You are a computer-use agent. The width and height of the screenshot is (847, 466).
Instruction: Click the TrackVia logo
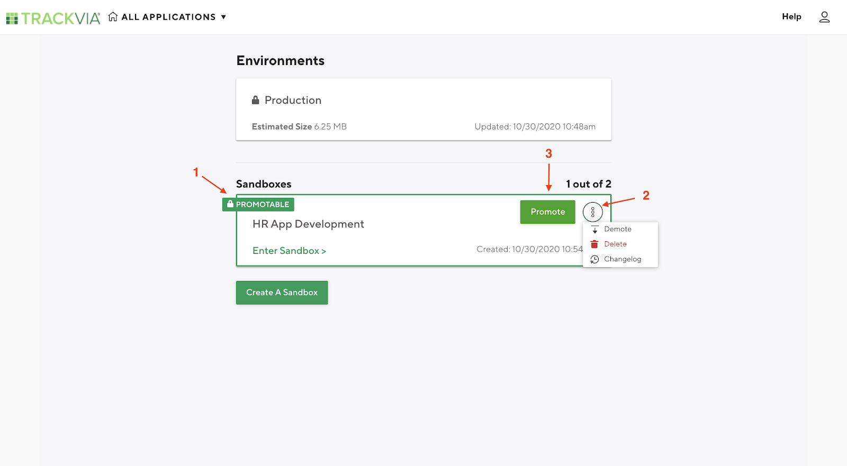[53, 18]
